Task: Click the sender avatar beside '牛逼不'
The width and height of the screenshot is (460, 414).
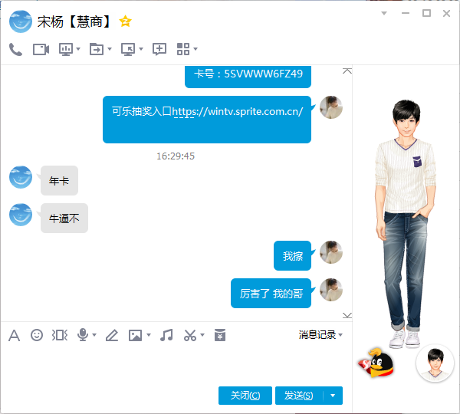Action: click(21, 215)
